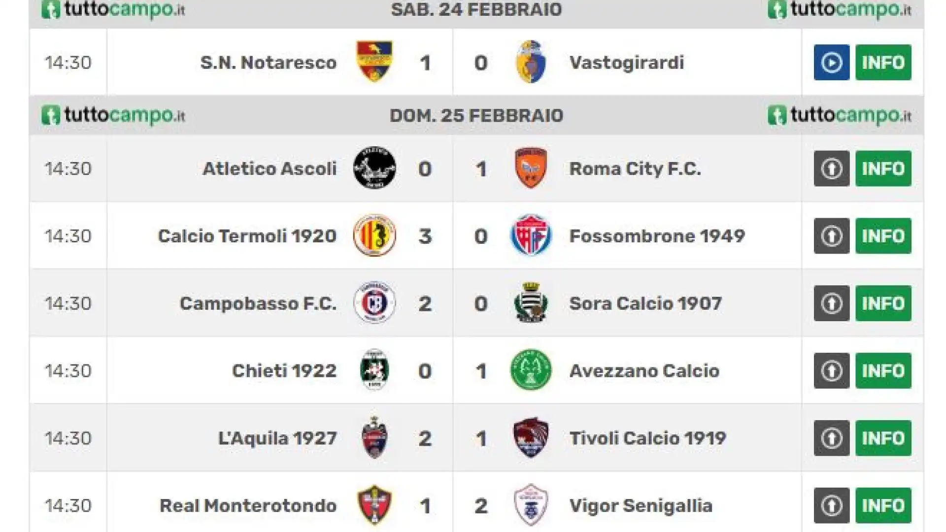The image size is (946, 532).
Task: Open INFO for Campobasso vs Sora Calcio
Action: tap(883, 303)
